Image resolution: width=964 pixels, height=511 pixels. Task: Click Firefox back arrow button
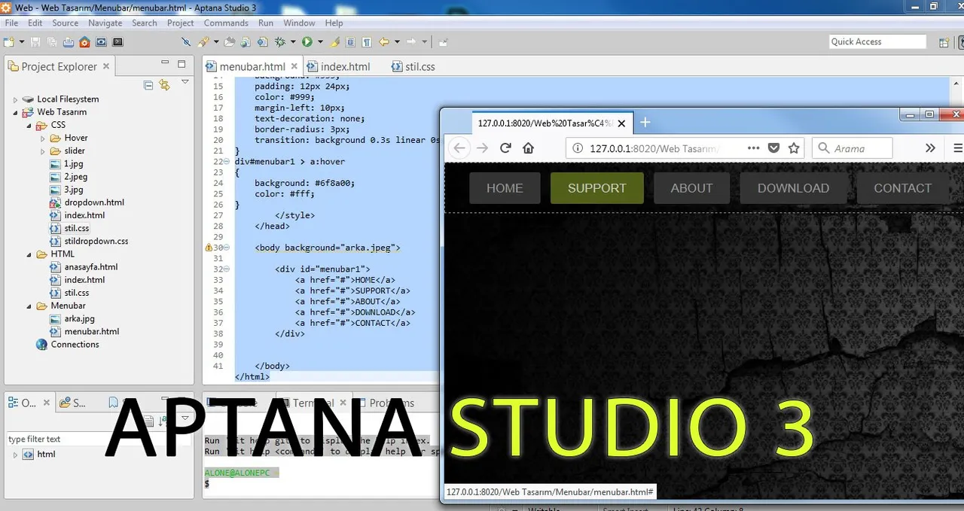click(459, 148)
